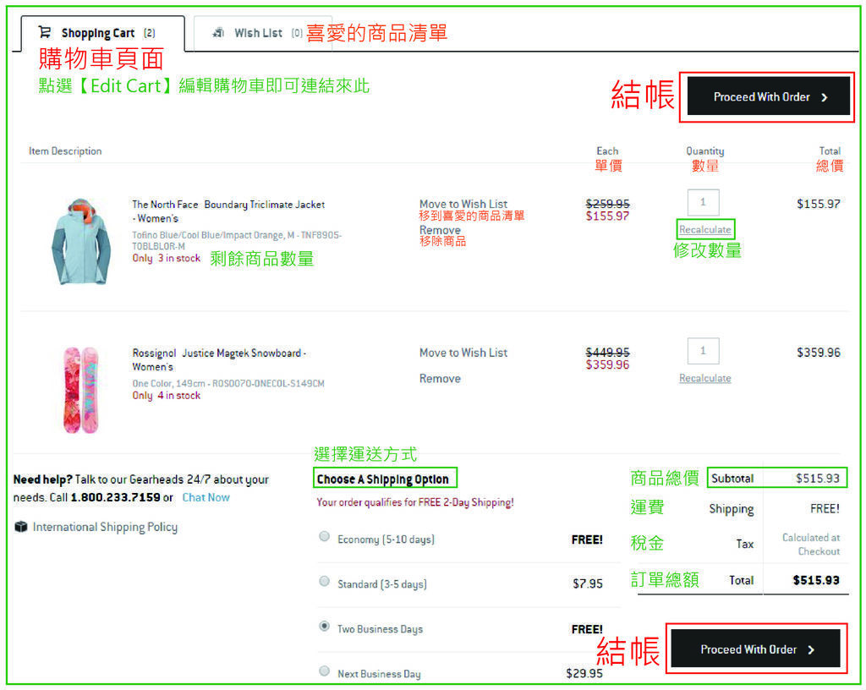Open the International Shipping Policy link

pyautogui.click(x=105, y=527)
